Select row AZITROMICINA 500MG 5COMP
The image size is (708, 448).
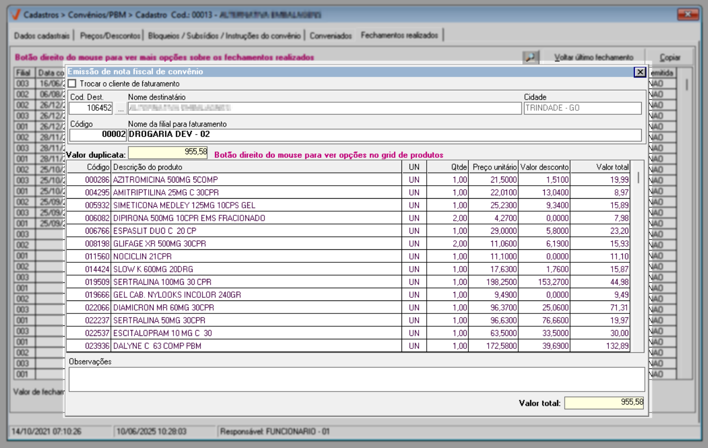click(349, 179)
